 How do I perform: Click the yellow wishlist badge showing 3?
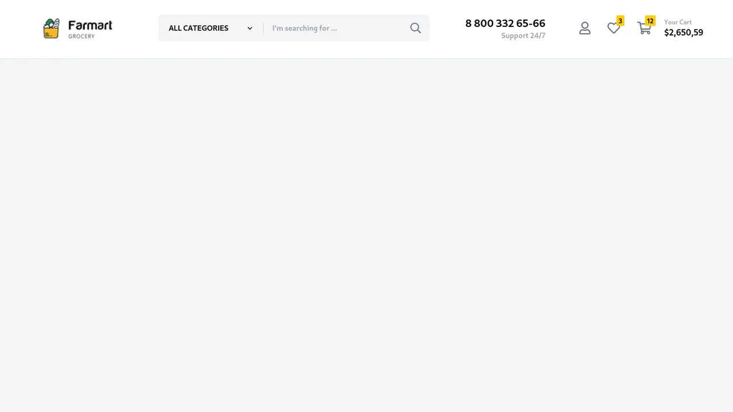pos(620,21)
